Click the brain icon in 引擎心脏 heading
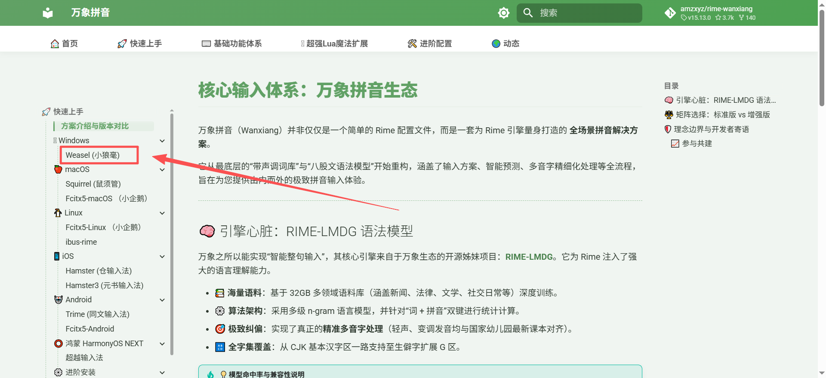Screen dimensions: 826x378 [x=207, y=231]
